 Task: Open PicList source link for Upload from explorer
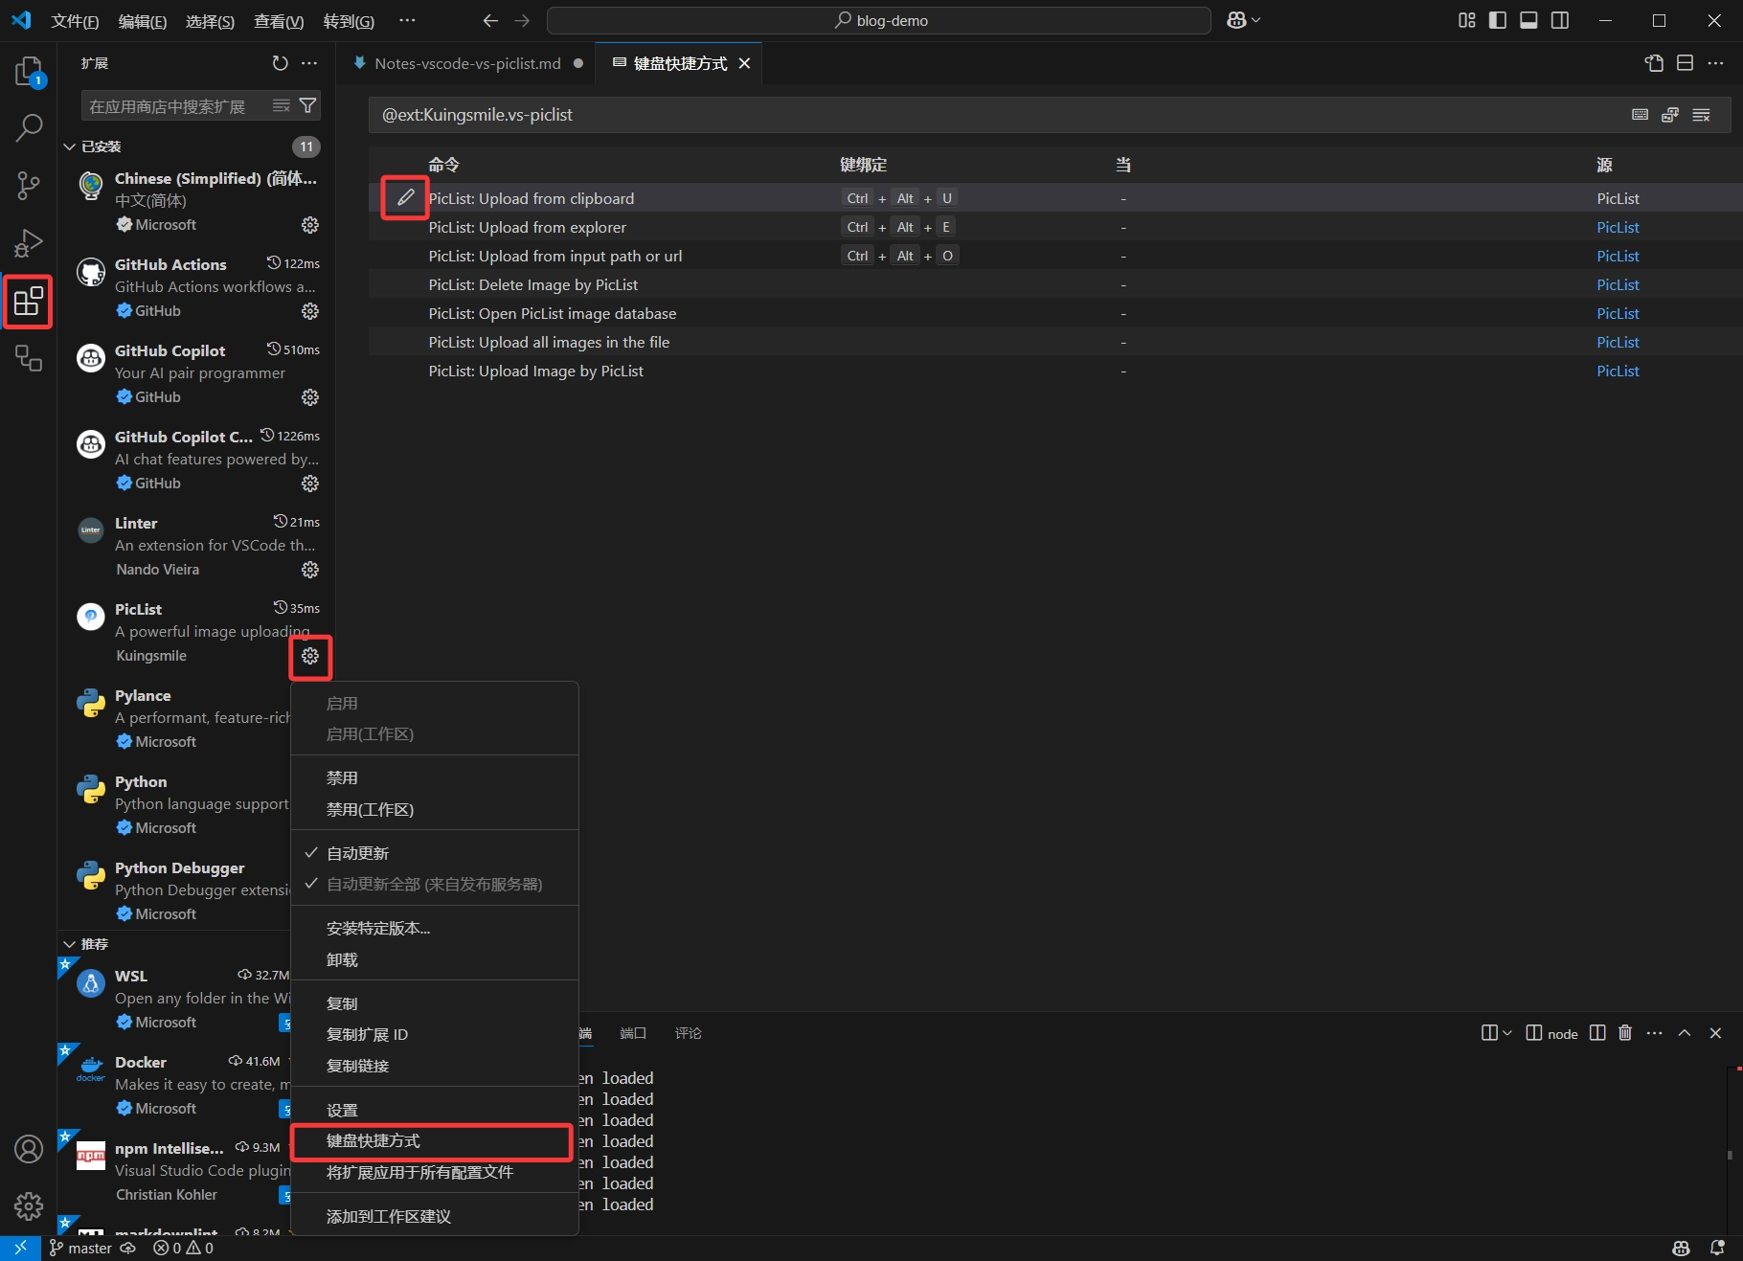pyautogui.click(x=1618, y=227)
